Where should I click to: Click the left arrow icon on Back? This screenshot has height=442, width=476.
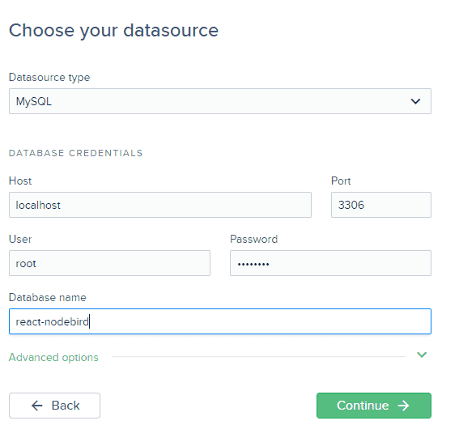[x=37, y=406]
